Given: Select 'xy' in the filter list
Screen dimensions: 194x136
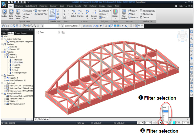Looking at the screenshot, I should pyautogui.click(x=164, y=116).
